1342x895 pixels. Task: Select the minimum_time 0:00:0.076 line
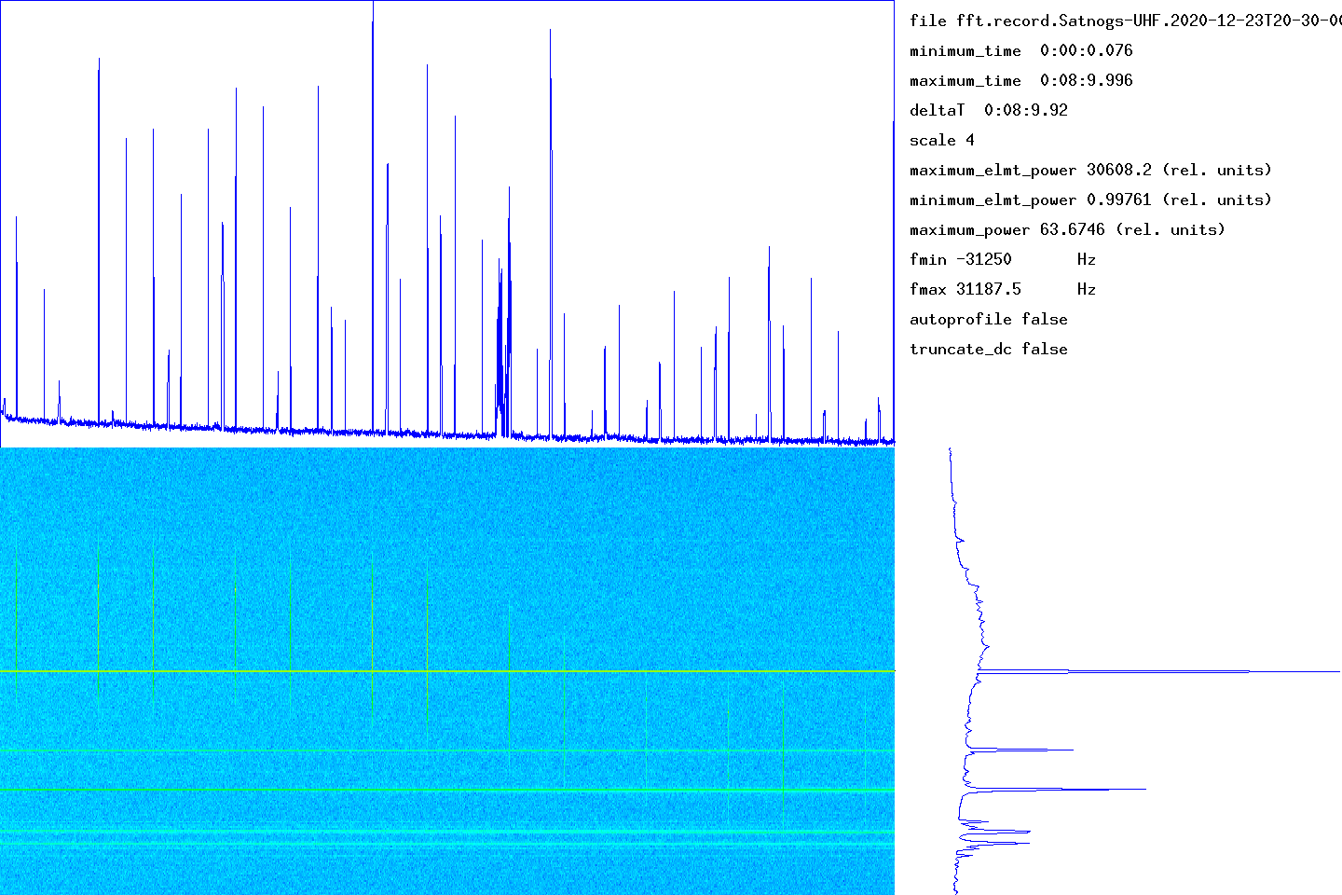click(x=1021, y=50)
